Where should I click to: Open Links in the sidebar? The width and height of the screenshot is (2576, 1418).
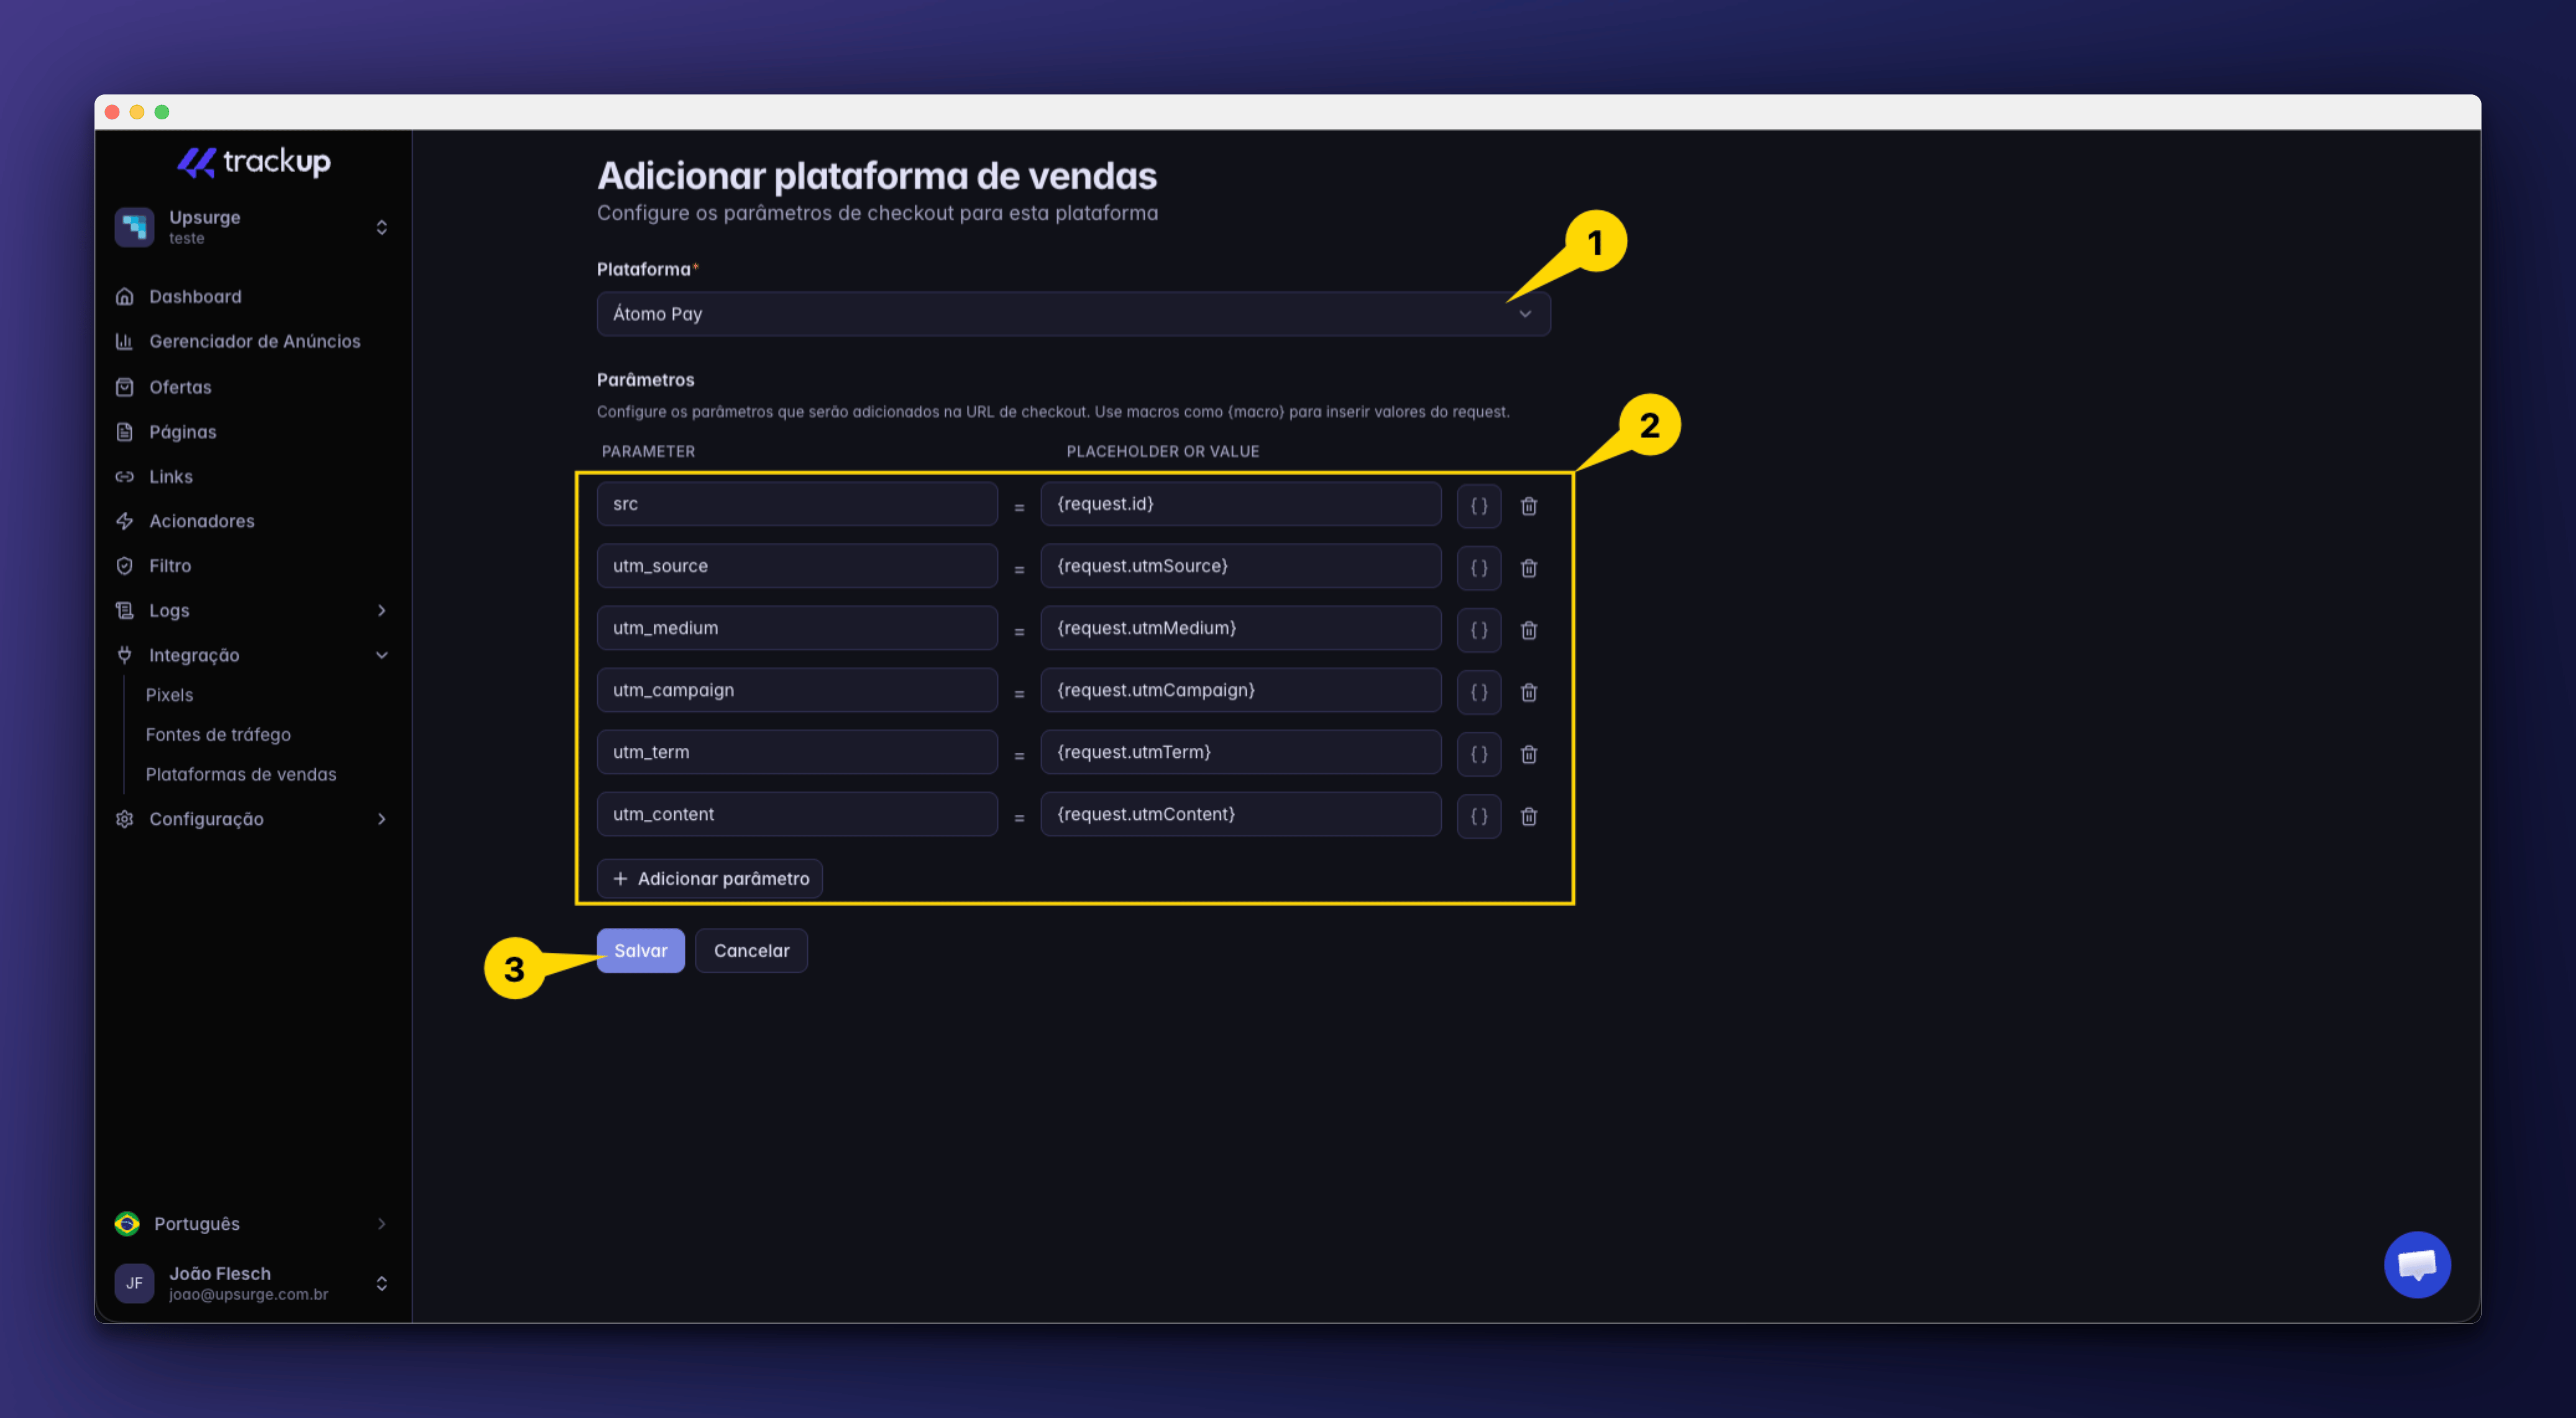coord(171,476)
